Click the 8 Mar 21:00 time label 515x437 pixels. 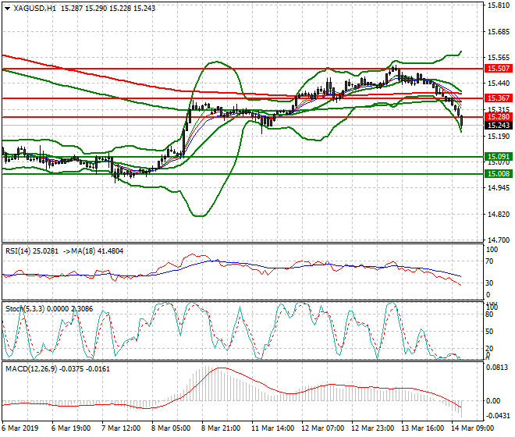(x=221, y=428)
